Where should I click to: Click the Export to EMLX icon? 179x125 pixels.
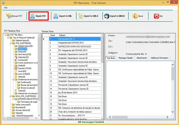pyautogui.click(x=80, y=16)
